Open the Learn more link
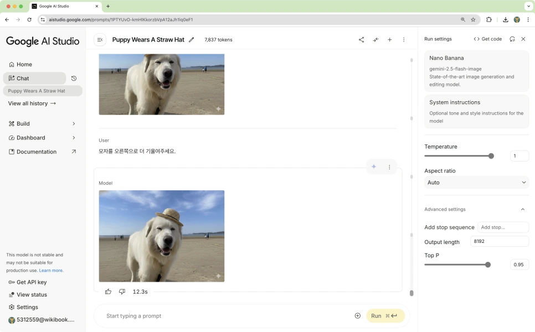This screenshot has height=332, width=535. [x=51, y=271]
